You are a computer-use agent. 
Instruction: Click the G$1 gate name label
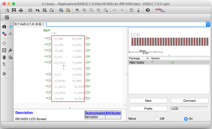[x=54, y=33]
